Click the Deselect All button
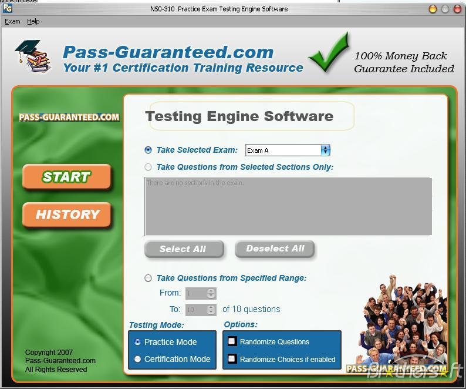Image resolution: width=466 pixels, height=389 pixels. [275, 249]
